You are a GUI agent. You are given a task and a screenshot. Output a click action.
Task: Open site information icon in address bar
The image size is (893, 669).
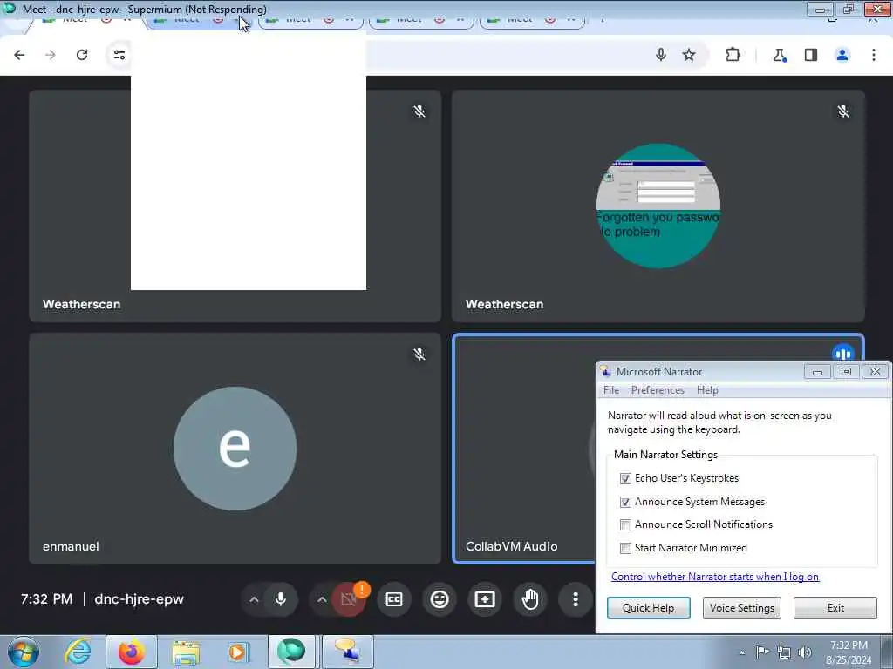click(119, 55)
